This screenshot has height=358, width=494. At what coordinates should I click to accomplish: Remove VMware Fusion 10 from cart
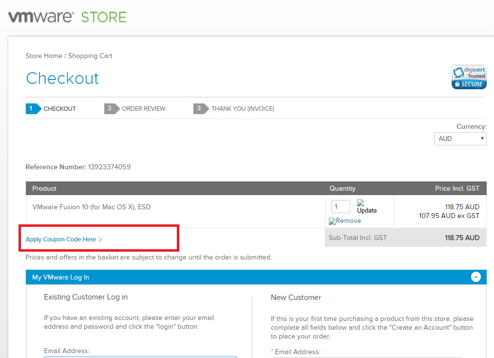(x=345, y=221)
